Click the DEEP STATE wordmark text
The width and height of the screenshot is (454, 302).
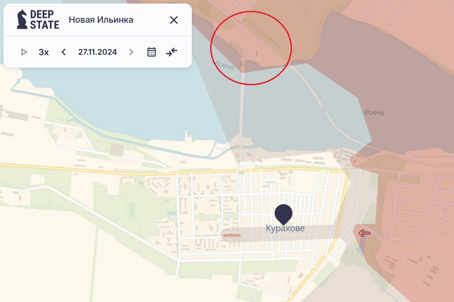click(x=44, y=20)
